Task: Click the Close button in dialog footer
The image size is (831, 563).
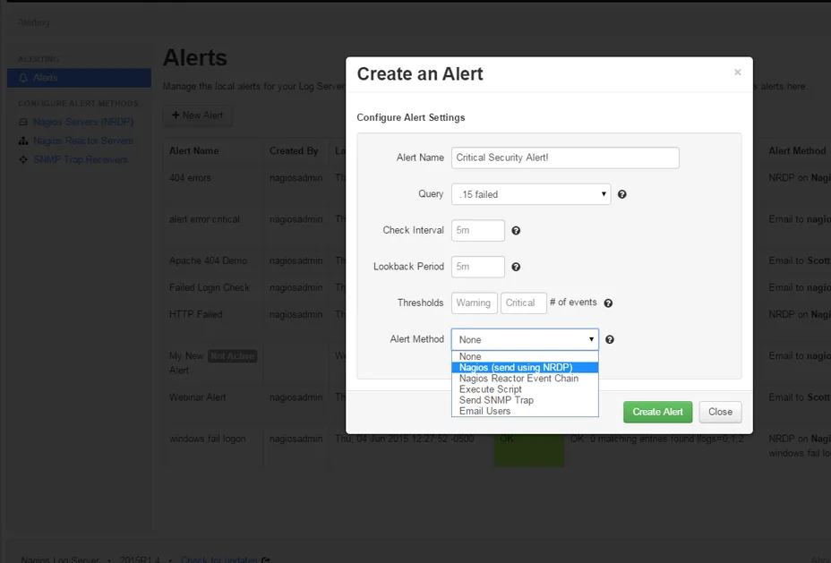Action: (x=720, y=412)
